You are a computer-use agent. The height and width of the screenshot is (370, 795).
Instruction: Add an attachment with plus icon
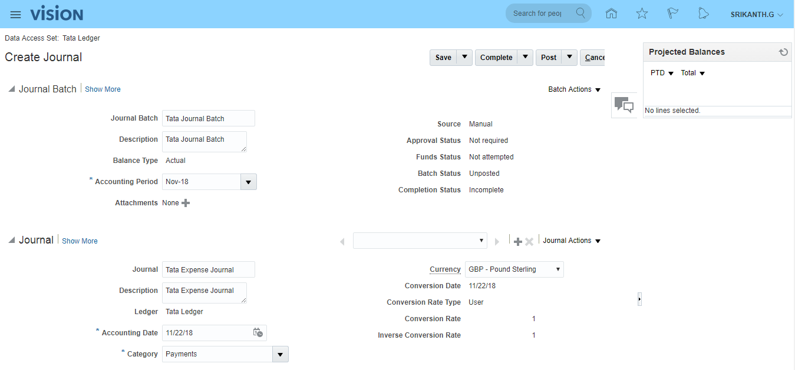186,203
